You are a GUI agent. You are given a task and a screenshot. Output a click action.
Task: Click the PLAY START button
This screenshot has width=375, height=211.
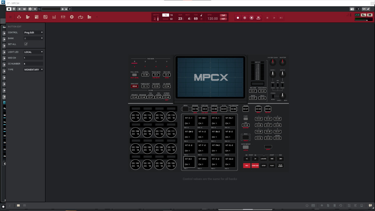(x=281, y=165)
